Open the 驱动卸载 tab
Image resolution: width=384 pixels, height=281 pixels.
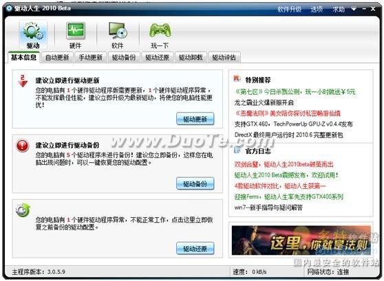tap(191, 58)
